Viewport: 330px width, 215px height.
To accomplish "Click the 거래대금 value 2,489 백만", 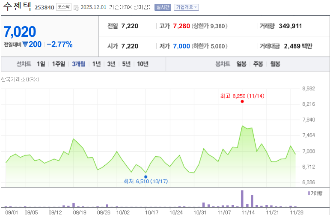I will tap(298, 46).
